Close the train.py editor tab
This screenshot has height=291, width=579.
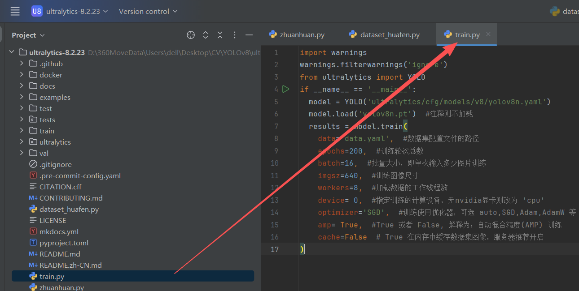[488, 34]
